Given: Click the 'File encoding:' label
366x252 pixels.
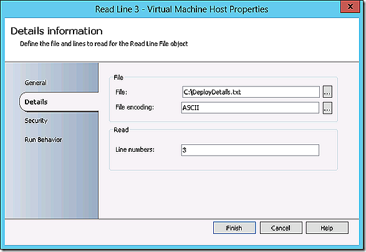Looking at the screenshot, I should pyautogui.click(x=135, y=108).
